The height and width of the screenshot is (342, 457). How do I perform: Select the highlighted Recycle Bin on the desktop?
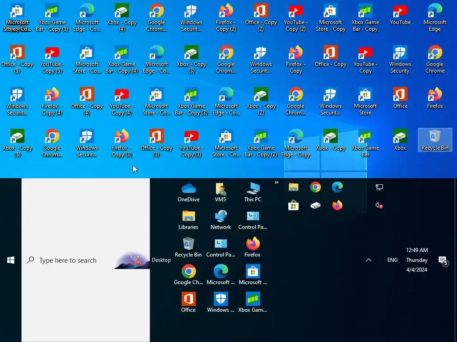[435, 140]
